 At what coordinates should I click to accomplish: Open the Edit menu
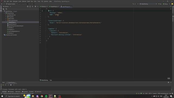click(x=8, y=1)
